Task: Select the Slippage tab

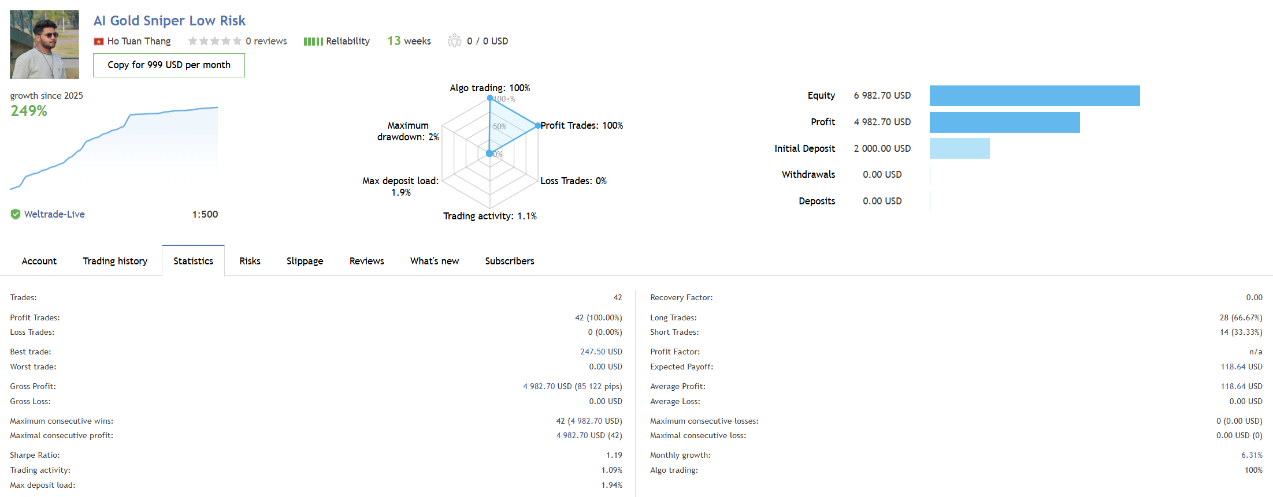Action: [x=305, y=261]
